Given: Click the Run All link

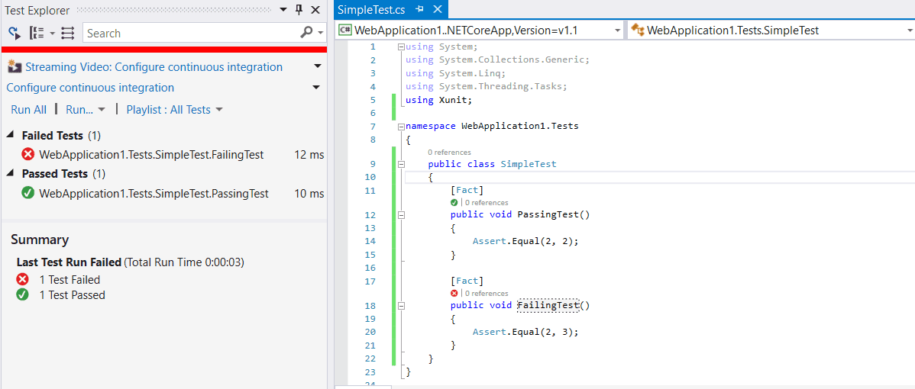Looking at the screenshot, I should (x=28, y=109).
